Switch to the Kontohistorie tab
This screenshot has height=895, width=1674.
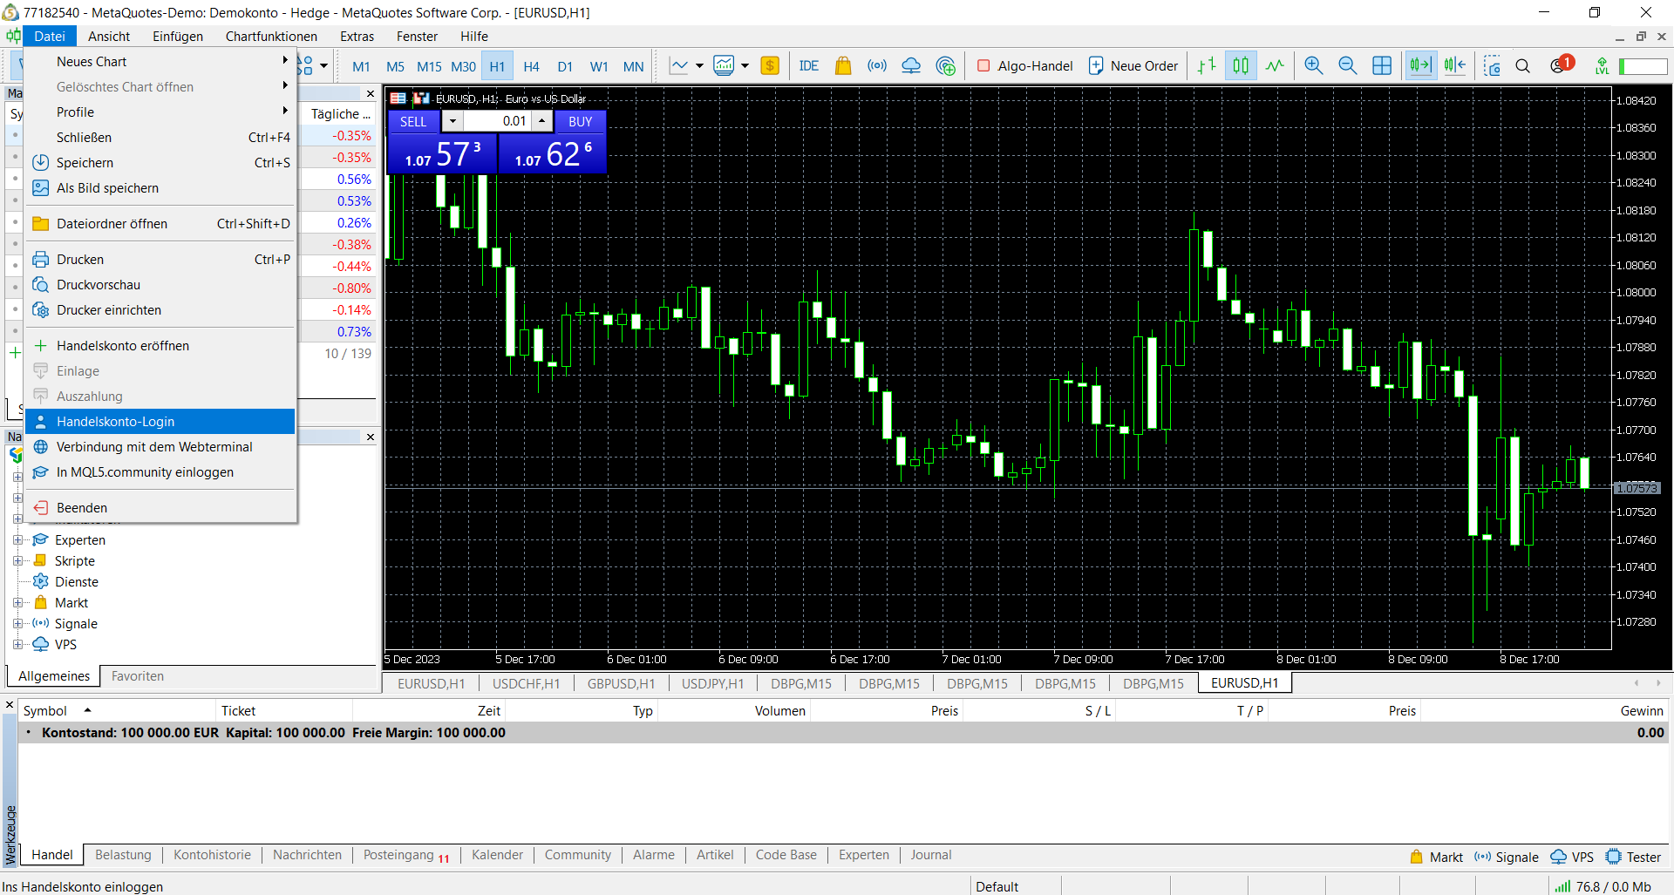(x=212, y=855)
